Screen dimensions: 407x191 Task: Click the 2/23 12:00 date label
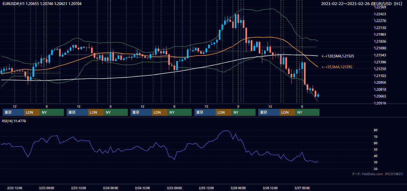[79, 188]
